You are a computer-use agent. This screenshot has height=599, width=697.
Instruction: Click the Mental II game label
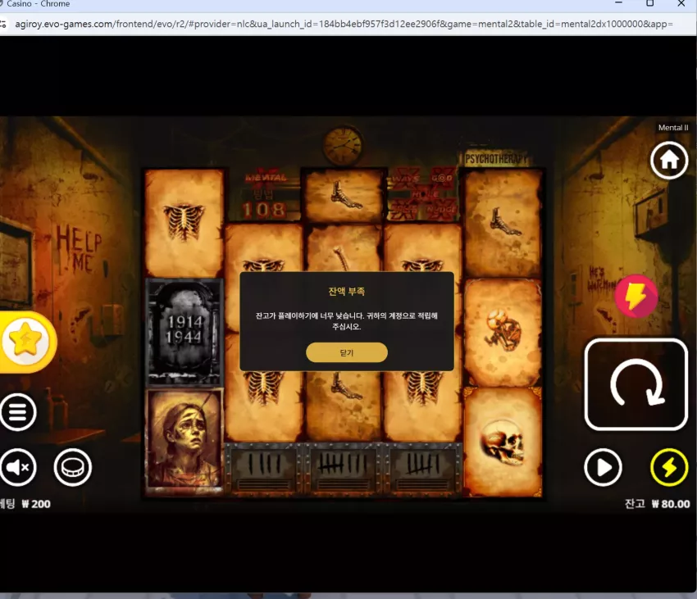click(x=673, y=128)
